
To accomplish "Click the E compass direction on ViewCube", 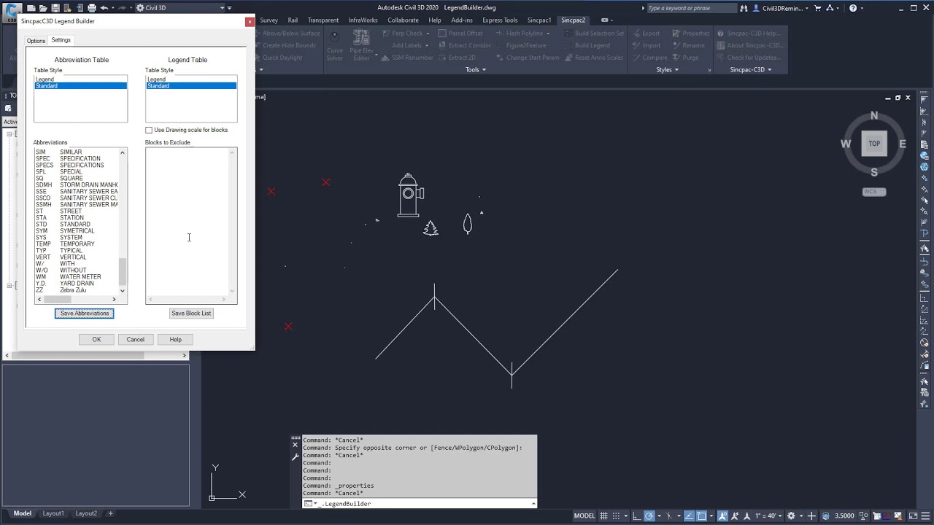I will tap(903, 144).
